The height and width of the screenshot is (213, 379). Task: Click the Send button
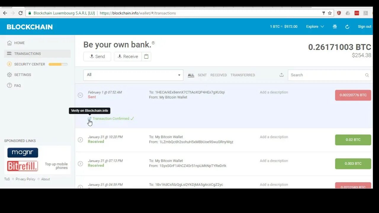coord(97,57)
